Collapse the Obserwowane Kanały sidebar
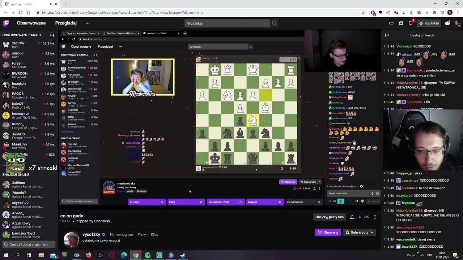 52,35
